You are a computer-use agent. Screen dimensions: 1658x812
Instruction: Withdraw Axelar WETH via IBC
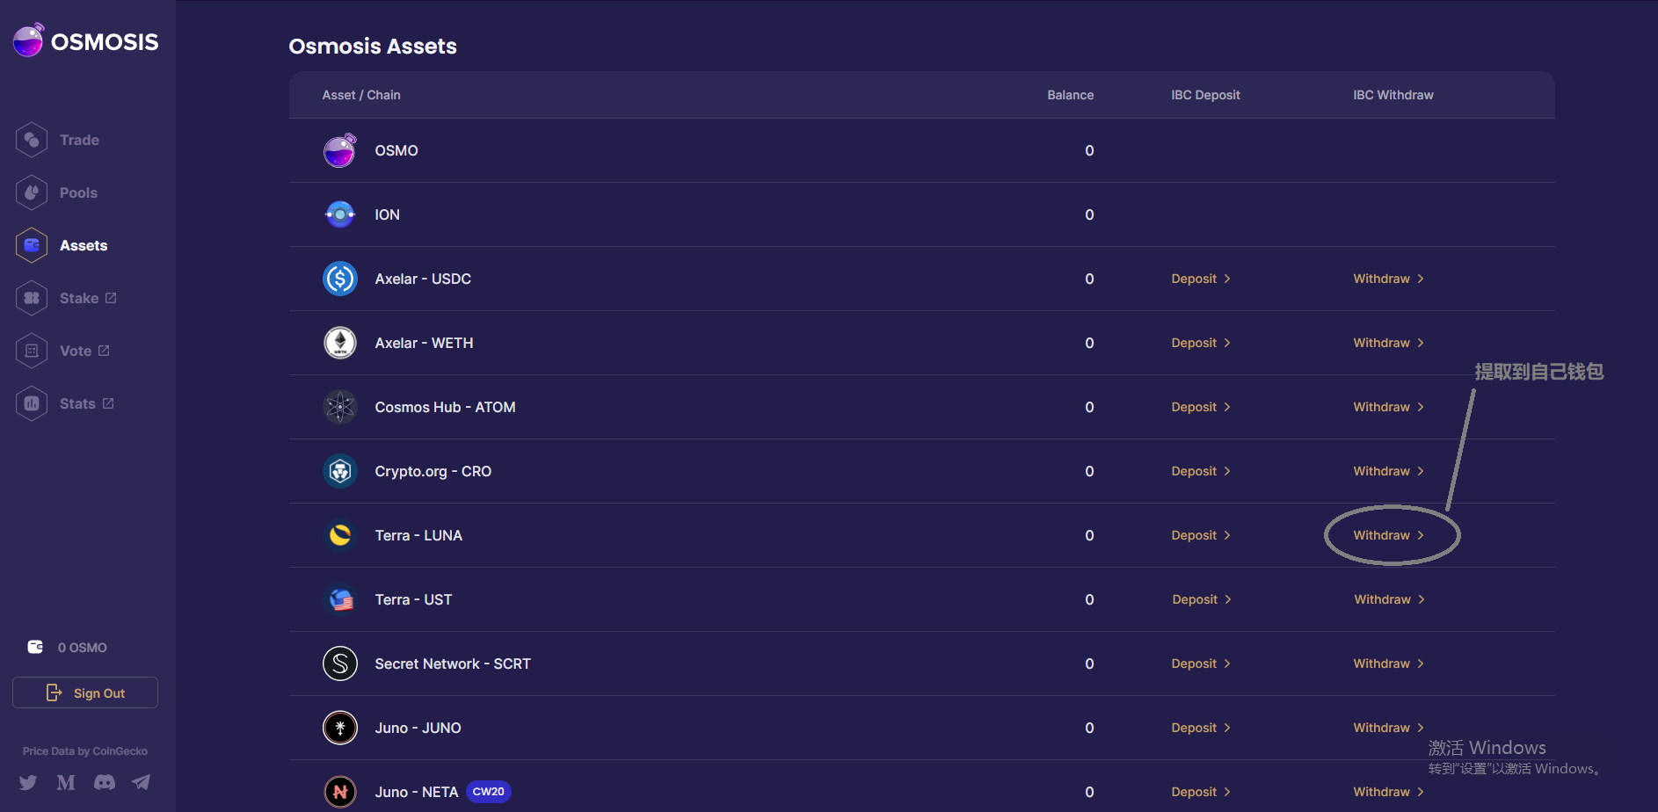1388,343
